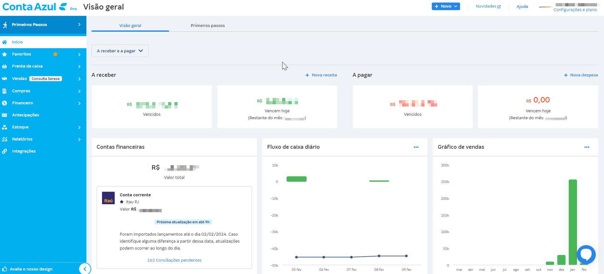Screen dimensions: 604x274
Task: Click Avalie o nosso design
Action: pos(31,269)
